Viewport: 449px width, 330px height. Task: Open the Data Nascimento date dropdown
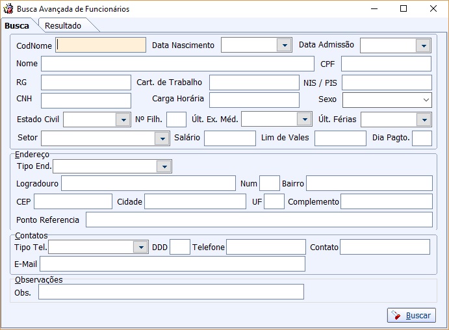coord(284,45)
